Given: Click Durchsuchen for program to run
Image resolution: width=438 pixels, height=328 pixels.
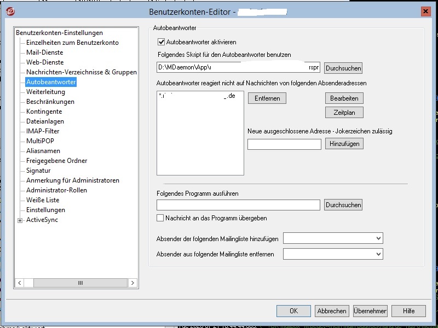Looking at the screenshot, I should 343,205.
